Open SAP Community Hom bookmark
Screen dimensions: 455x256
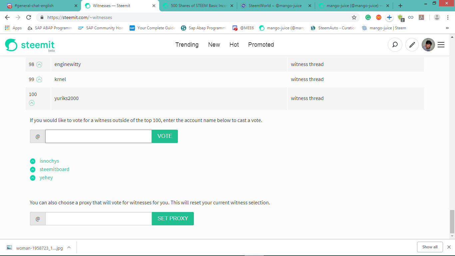(101, 28)
